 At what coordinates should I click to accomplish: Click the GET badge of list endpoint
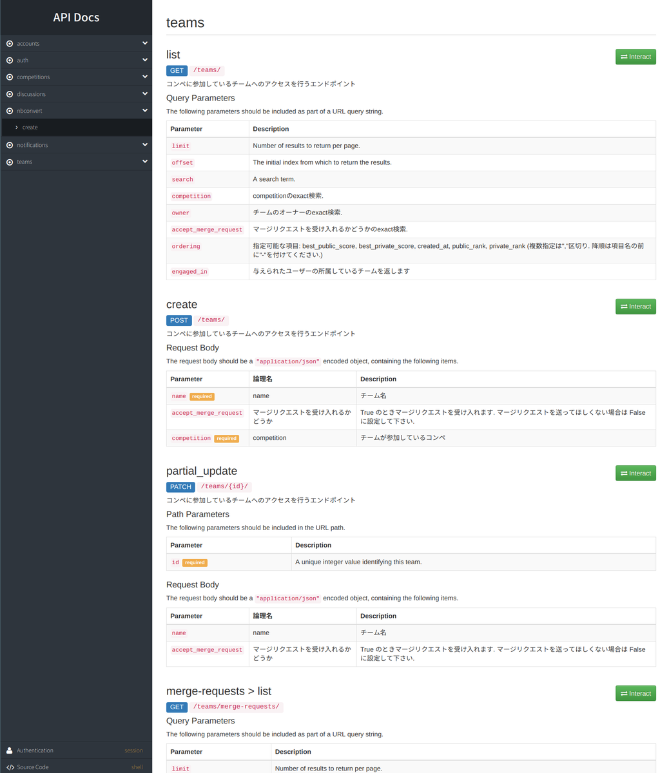(x=177, y=71)
